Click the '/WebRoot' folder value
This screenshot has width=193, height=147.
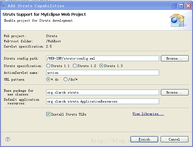pyautogui.click(x=53, y=41)
